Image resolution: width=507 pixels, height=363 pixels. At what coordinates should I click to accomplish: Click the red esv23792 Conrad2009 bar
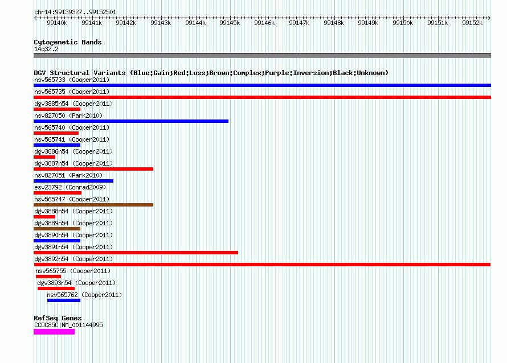(x=58, y=193)
